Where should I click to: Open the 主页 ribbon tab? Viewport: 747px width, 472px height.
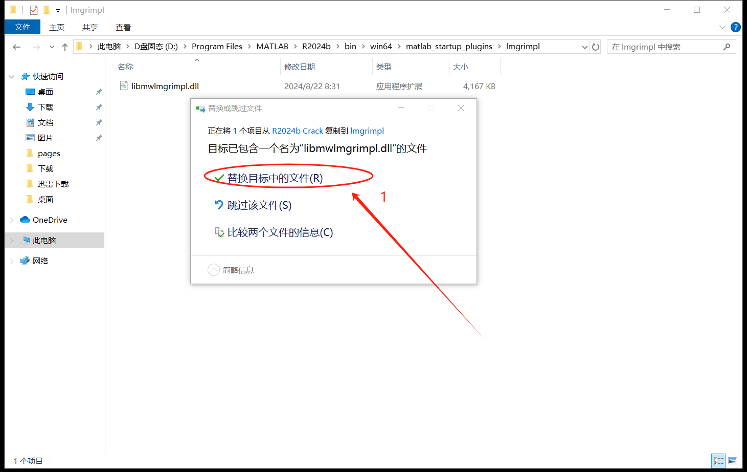[x=57, y=27]
